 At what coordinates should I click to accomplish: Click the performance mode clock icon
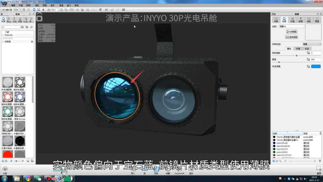(x=28, y=10)
